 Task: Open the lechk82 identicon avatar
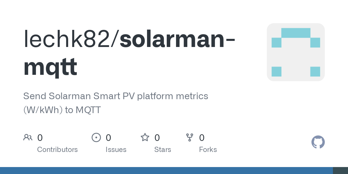[x=296, y=52]
